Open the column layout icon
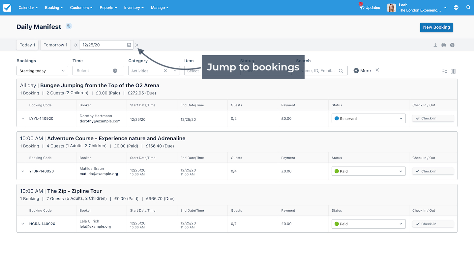Screen dimensions: 474x259 pyautogui.click(x=453, y=71)
